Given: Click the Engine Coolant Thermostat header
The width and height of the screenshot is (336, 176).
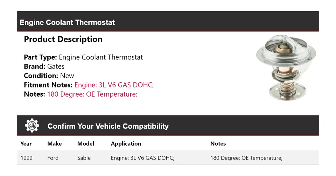Looking at the screenshot, I should (67, 22).
